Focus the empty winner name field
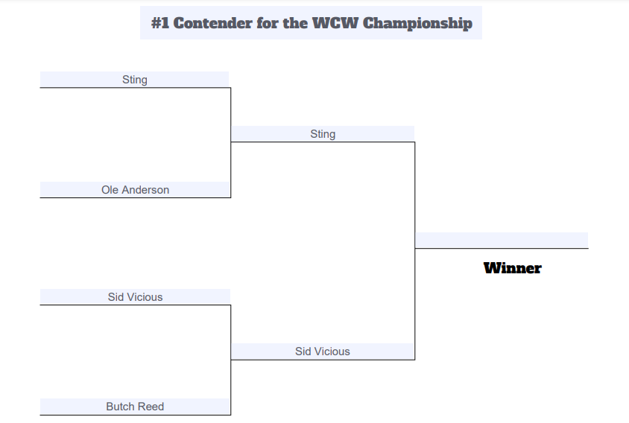This screenshot has width=629, height=423. click(x=502, y=240)
